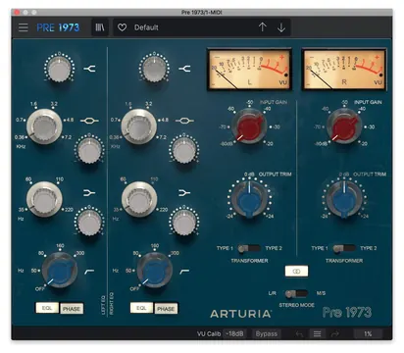Redo with the right curved arrow
The image size is (404, 353).
pyautogui.click(x=335, y=333)
